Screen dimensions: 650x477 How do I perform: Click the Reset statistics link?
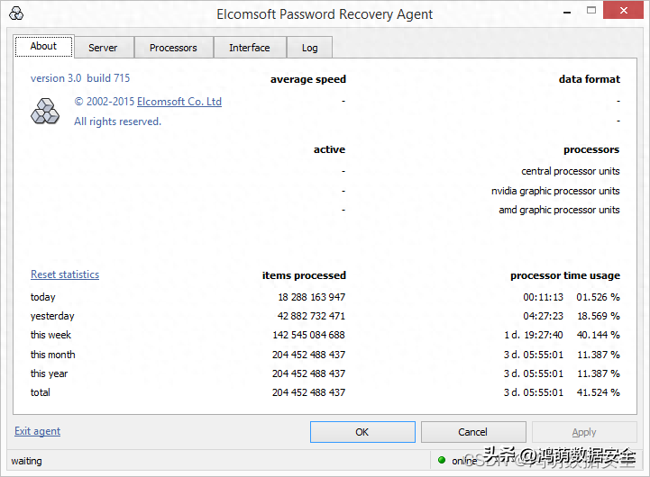pyautogui.click(x=65, y=274)
